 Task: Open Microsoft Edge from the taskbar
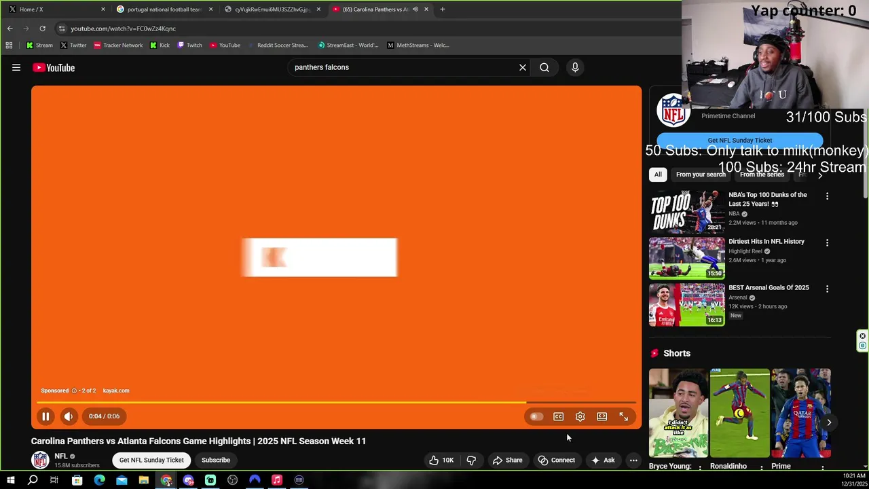99,481
